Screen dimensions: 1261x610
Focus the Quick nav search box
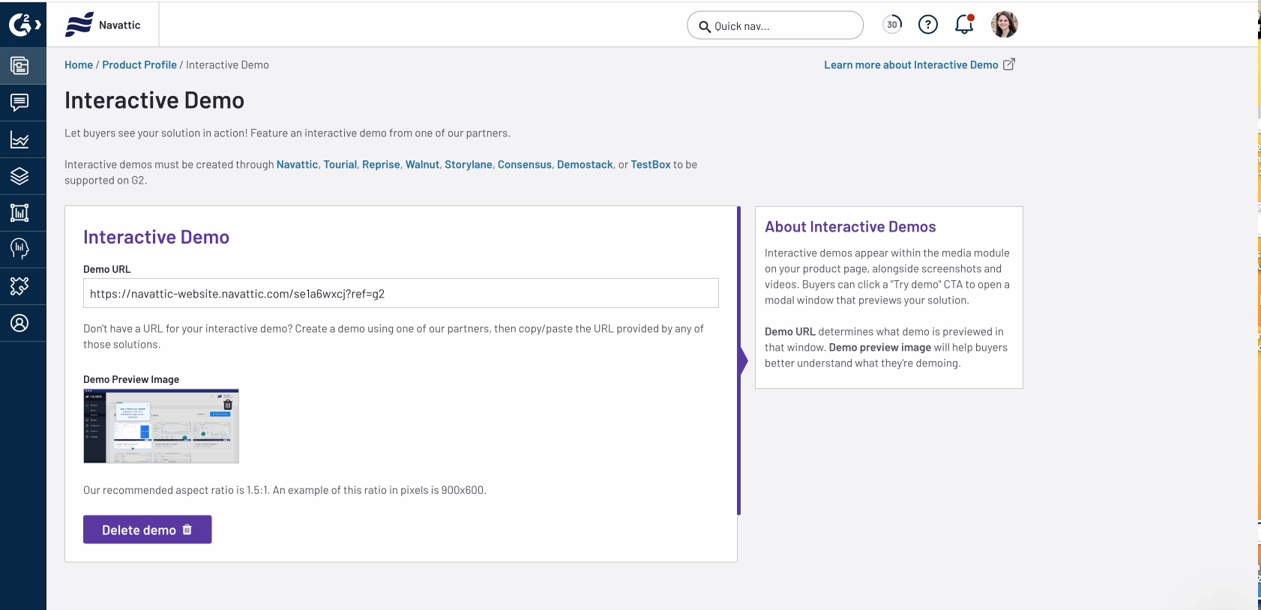775,25
